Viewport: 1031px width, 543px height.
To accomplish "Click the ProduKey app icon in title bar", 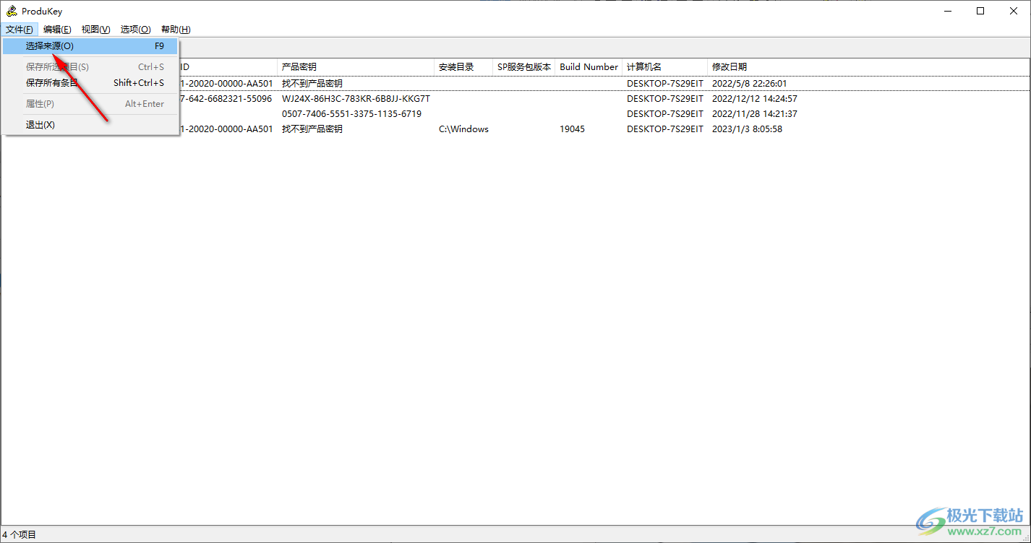I will 12,11.
